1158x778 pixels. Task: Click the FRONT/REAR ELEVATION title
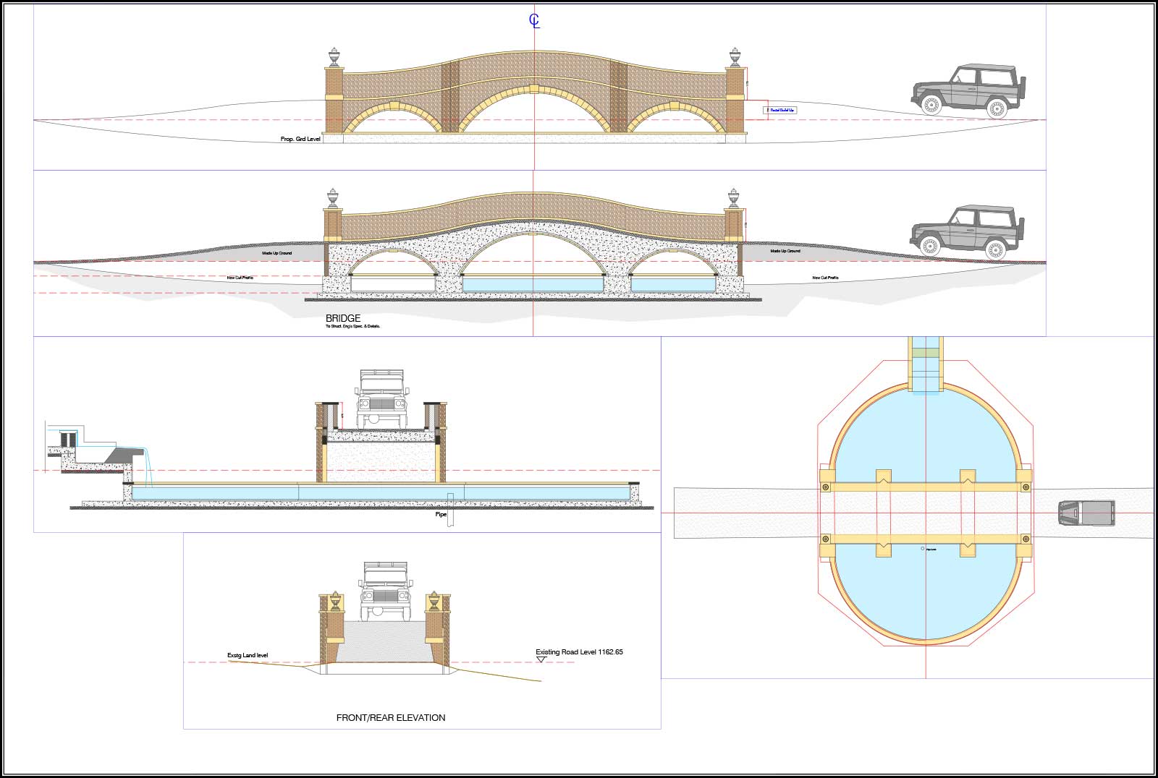point(391,718)
